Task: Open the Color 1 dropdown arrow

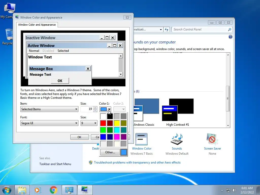Action: click(109, 109)
